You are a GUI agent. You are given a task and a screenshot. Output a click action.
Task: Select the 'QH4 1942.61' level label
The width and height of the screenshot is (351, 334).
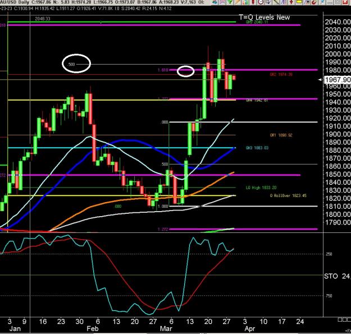[257, 100]
